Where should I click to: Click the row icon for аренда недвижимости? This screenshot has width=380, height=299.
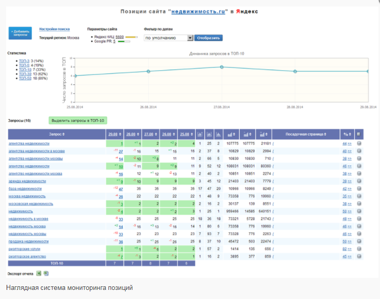(x=359, y=181)
